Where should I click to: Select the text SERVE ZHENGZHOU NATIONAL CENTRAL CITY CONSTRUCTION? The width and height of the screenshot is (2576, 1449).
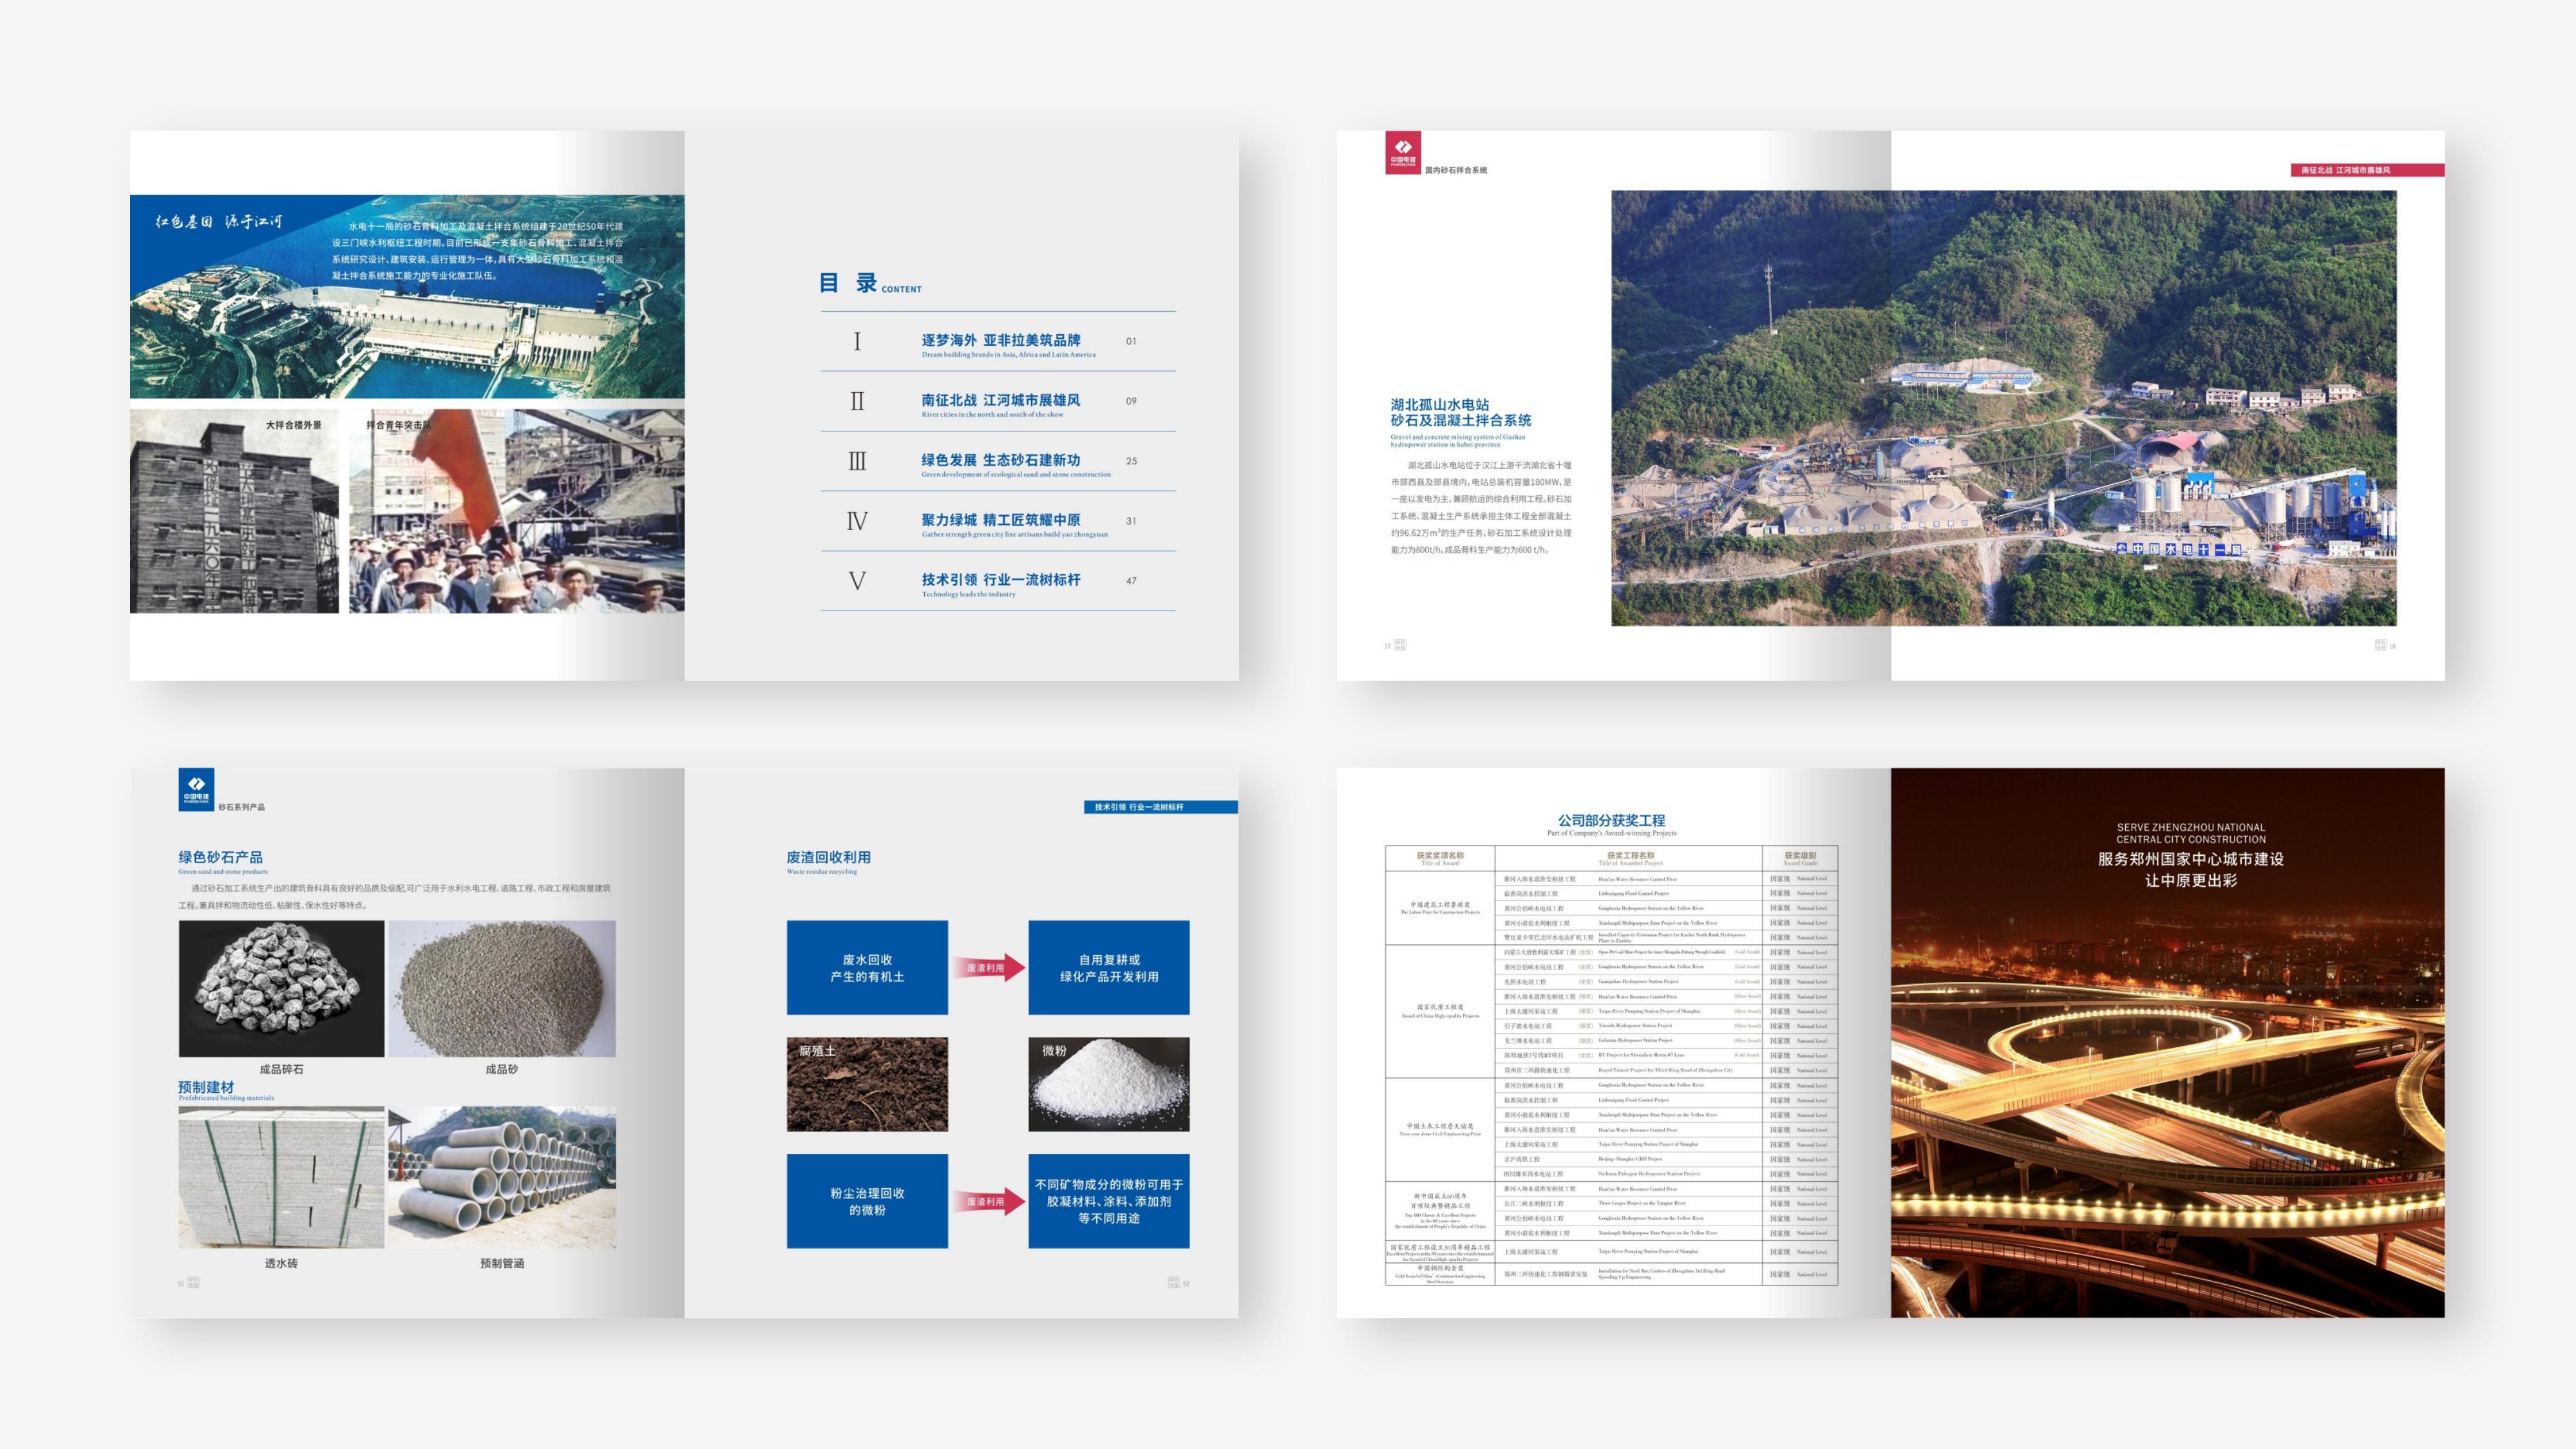tap(2190, 833)
